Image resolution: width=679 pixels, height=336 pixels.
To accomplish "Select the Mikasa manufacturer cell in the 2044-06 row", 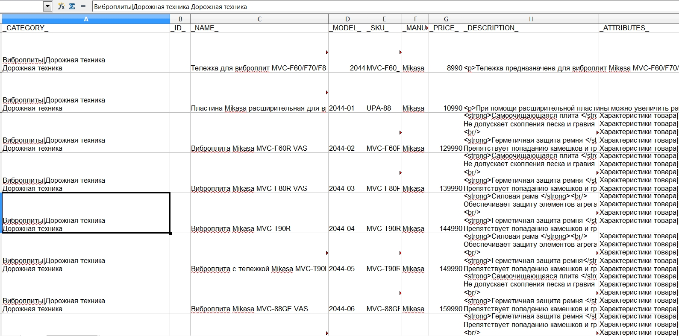I will [x=415, y=293].
